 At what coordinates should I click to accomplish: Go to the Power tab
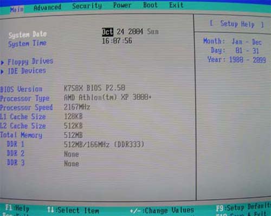122,5
